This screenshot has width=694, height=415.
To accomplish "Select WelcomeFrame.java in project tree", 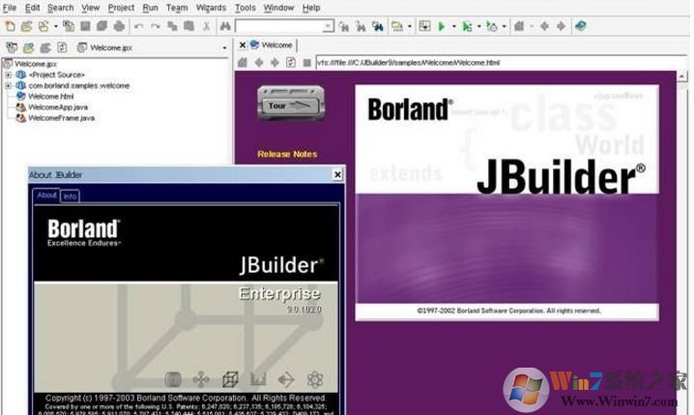I will coord(62,118).
